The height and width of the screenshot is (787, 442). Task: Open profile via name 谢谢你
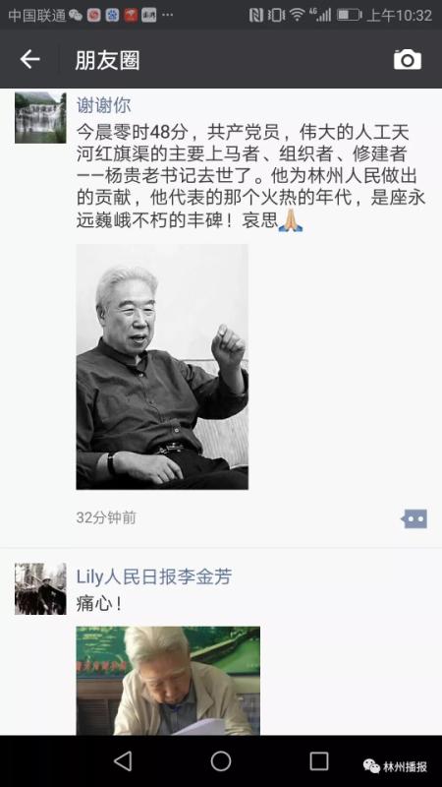click(x=104, y=105)
